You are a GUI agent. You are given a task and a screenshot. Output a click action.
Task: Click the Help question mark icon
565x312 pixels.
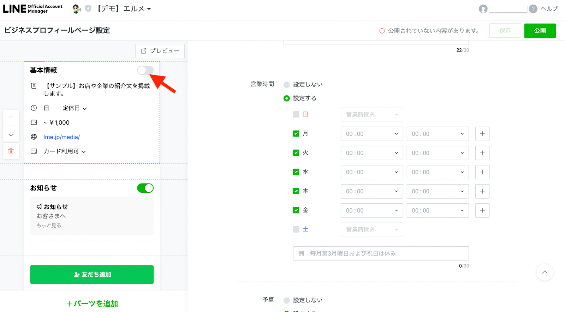pyautogui.click(x=533, y=9)
